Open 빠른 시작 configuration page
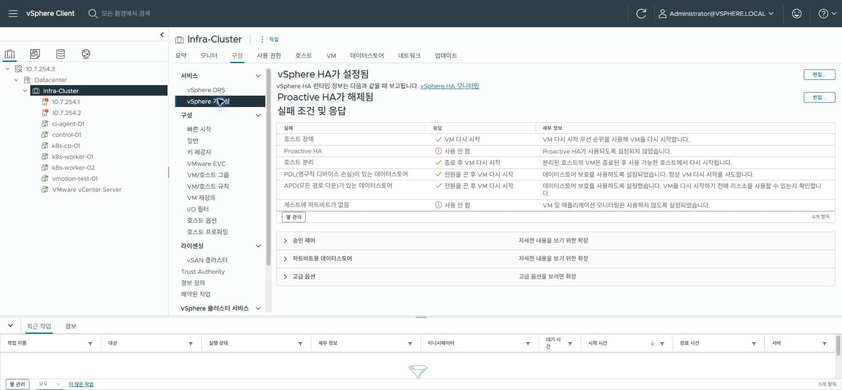 coord(199,129)
